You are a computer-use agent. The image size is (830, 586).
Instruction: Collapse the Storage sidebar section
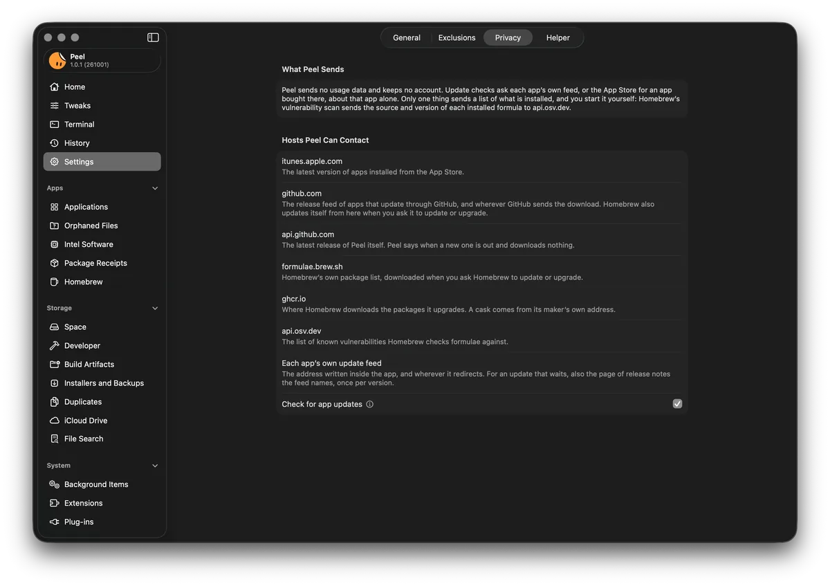point(155,309)
